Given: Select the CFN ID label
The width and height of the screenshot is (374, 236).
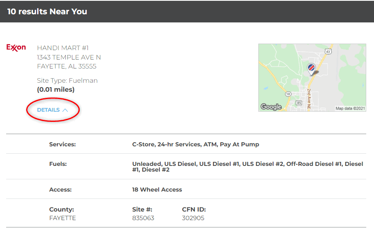Looking at the screenshot, I should (x=194, y=210).
